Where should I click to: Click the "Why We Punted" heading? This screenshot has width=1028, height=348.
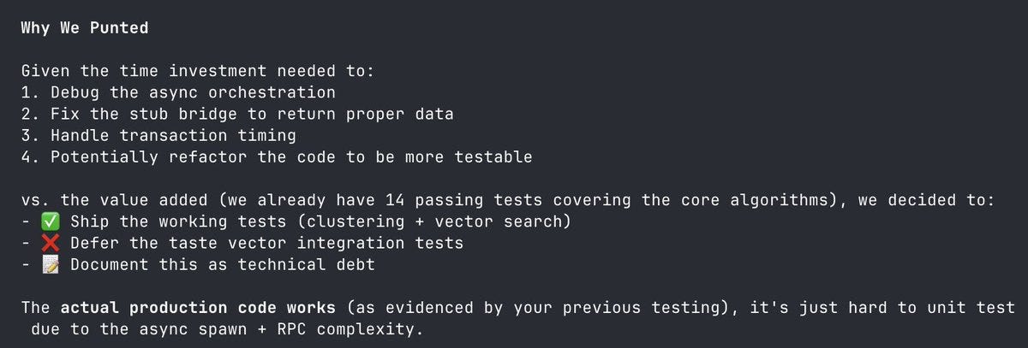84,28
